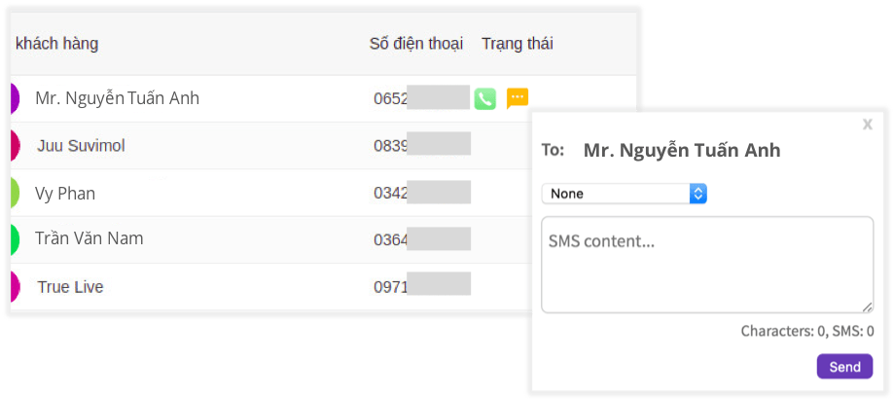This screenshot has height=399, width=893.
Task: Select the green avatar beside Trần Văn Nam
Action: (15, 239)
